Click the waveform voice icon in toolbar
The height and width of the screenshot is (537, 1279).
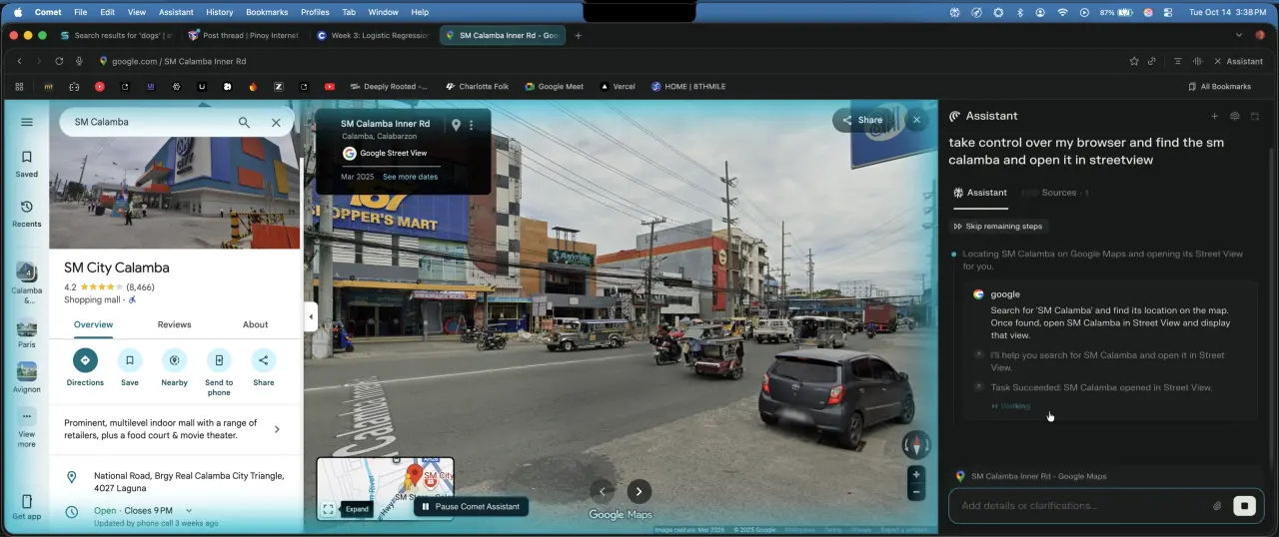(1197, 61)
